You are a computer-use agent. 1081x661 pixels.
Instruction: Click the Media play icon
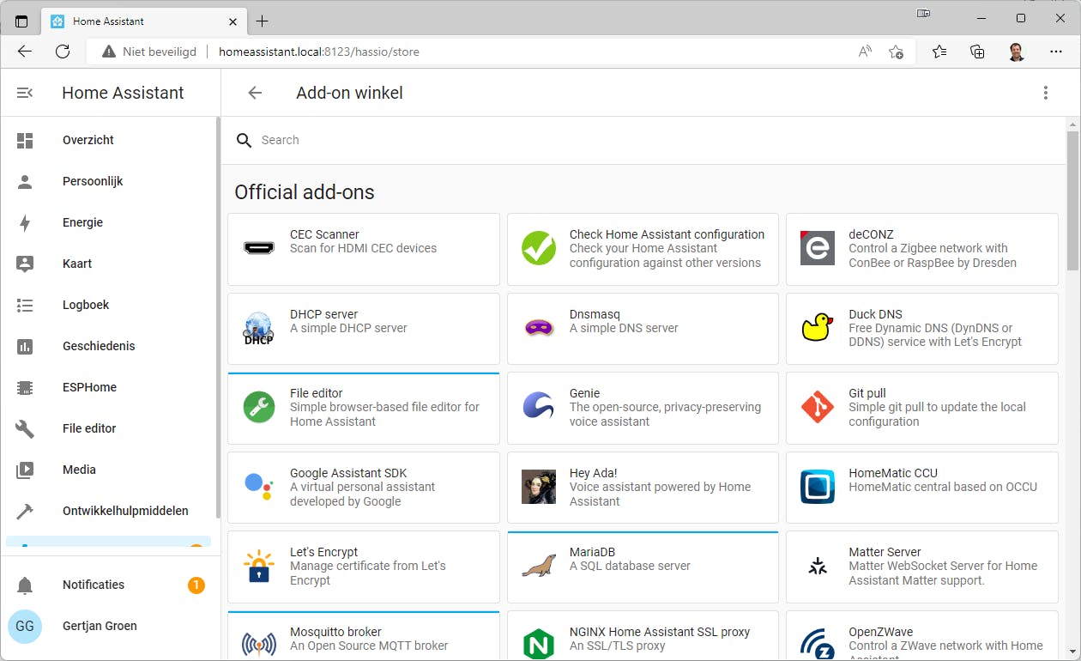(x=25, y=470)
